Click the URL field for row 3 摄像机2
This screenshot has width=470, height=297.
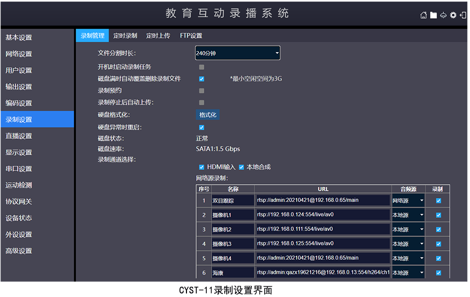323,230
